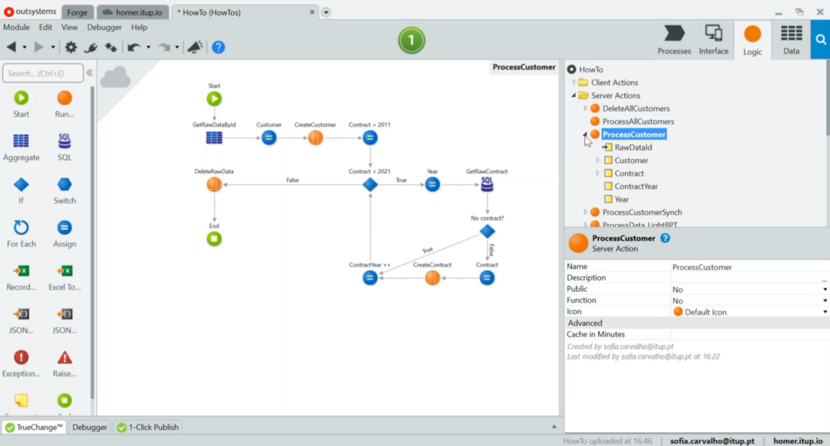
Task: Open the tab list dropdown arrow
Action: point(326,12)
